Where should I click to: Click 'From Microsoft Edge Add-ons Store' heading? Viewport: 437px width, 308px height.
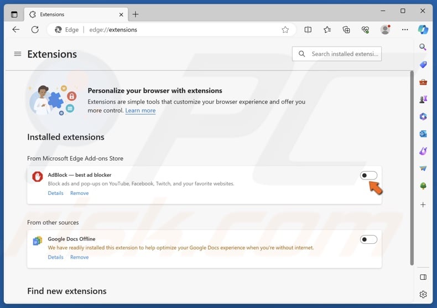tap(75, 158)
